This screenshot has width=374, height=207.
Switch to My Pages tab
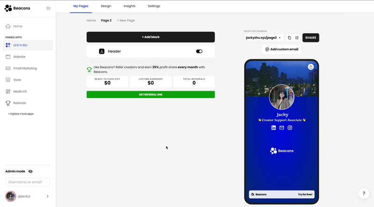tap(81, 6)
